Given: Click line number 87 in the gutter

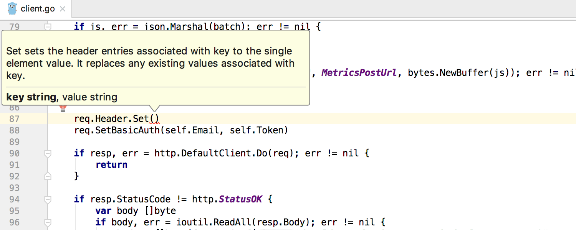Looking at the screenshot, I should [x=14, y=119].
